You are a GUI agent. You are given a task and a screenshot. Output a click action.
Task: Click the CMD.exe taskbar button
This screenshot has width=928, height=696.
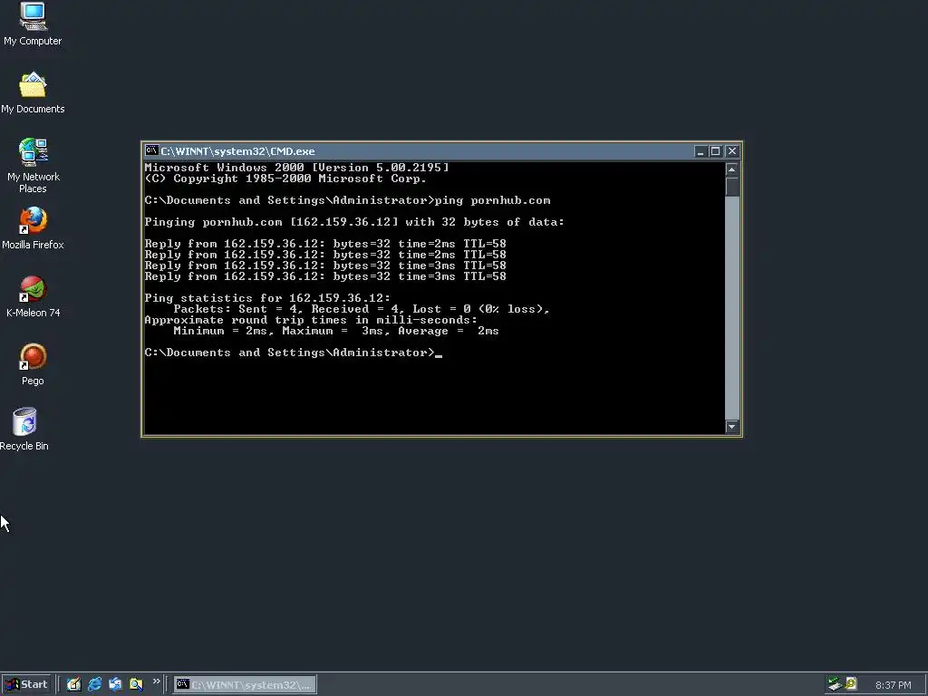coord(245,685)
